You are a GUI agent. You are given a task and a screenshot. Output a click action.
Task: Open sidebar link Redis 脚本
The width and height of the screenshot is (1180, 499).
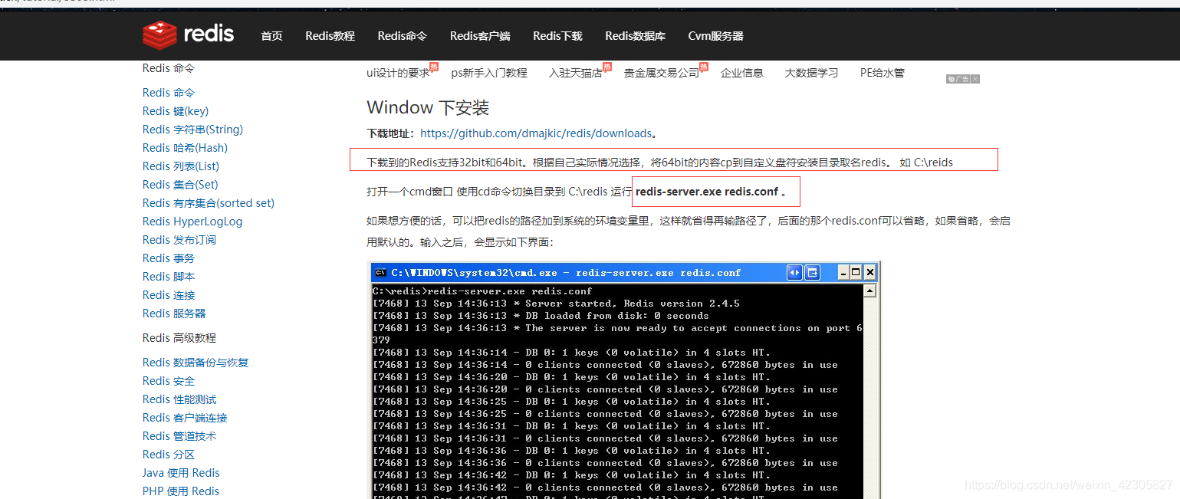(x=169, y=277)
